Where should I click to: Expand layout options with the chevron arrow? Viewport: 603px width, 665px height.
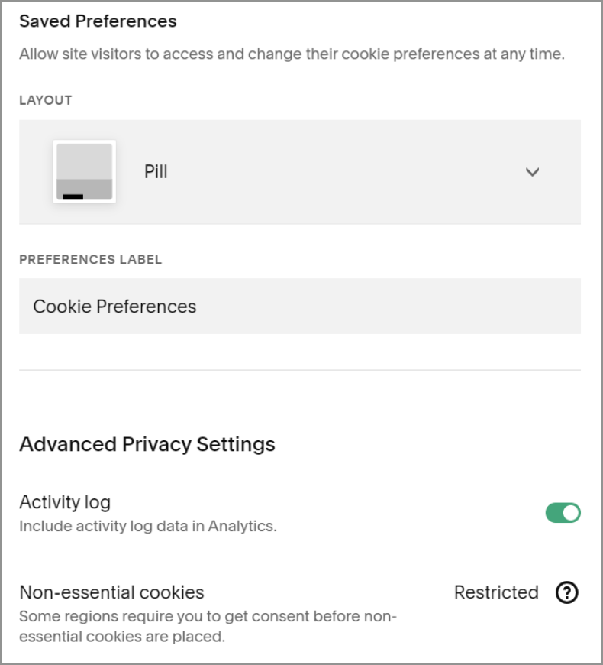click(x=533, y=172)
